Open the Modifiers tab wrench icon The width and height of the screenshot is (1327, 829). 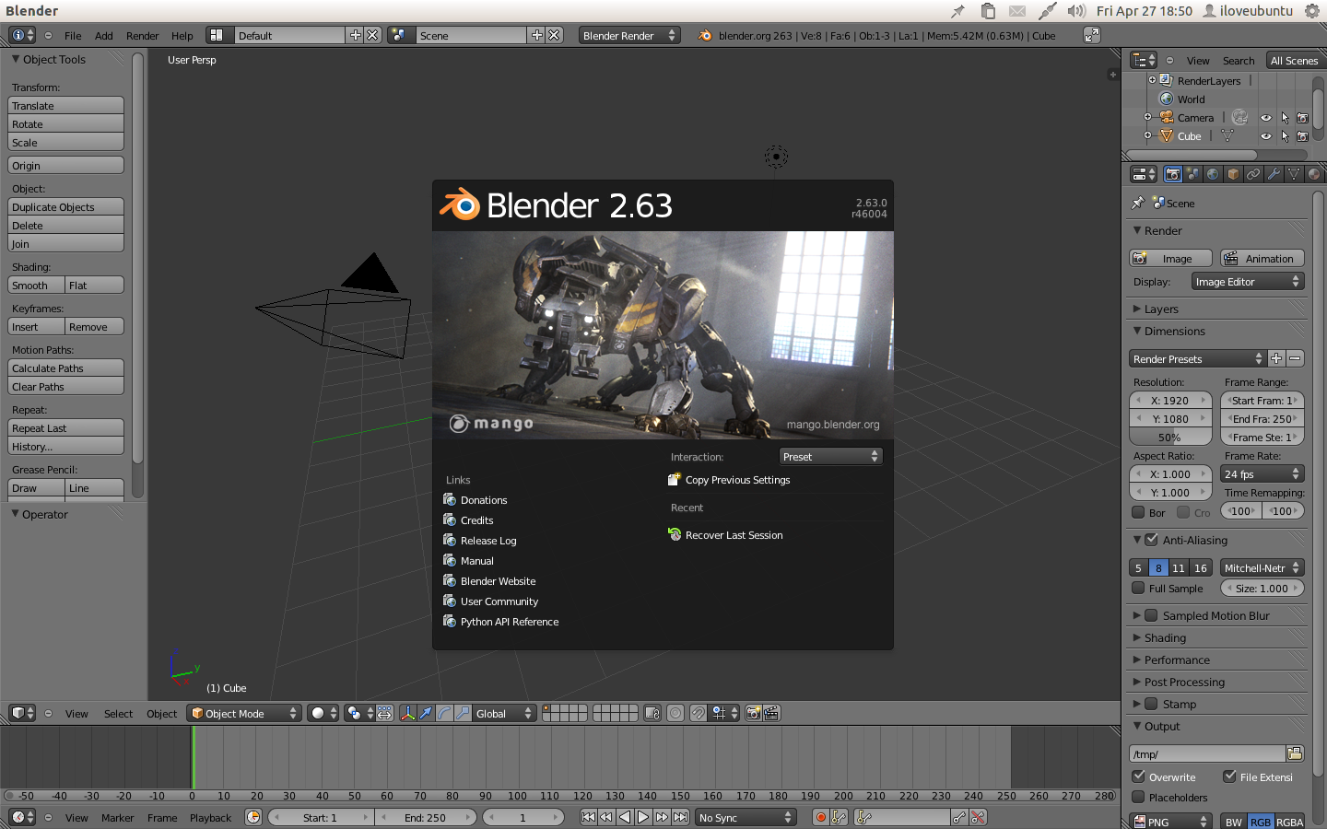(1274, 174)
